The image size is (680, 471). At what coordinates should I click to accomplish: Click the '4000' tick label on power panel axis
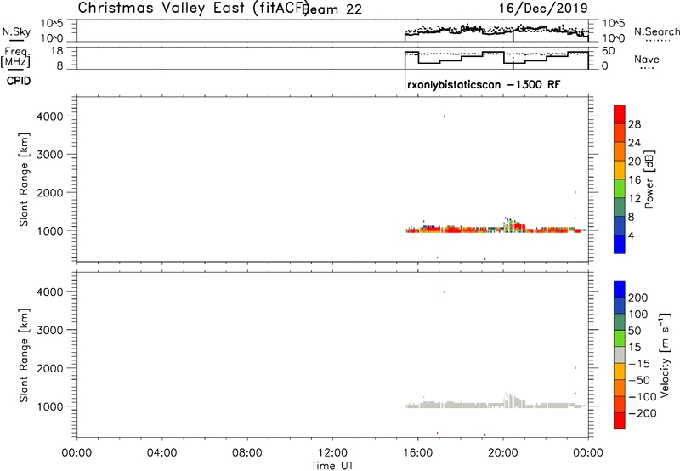click(x=49, y=116)
